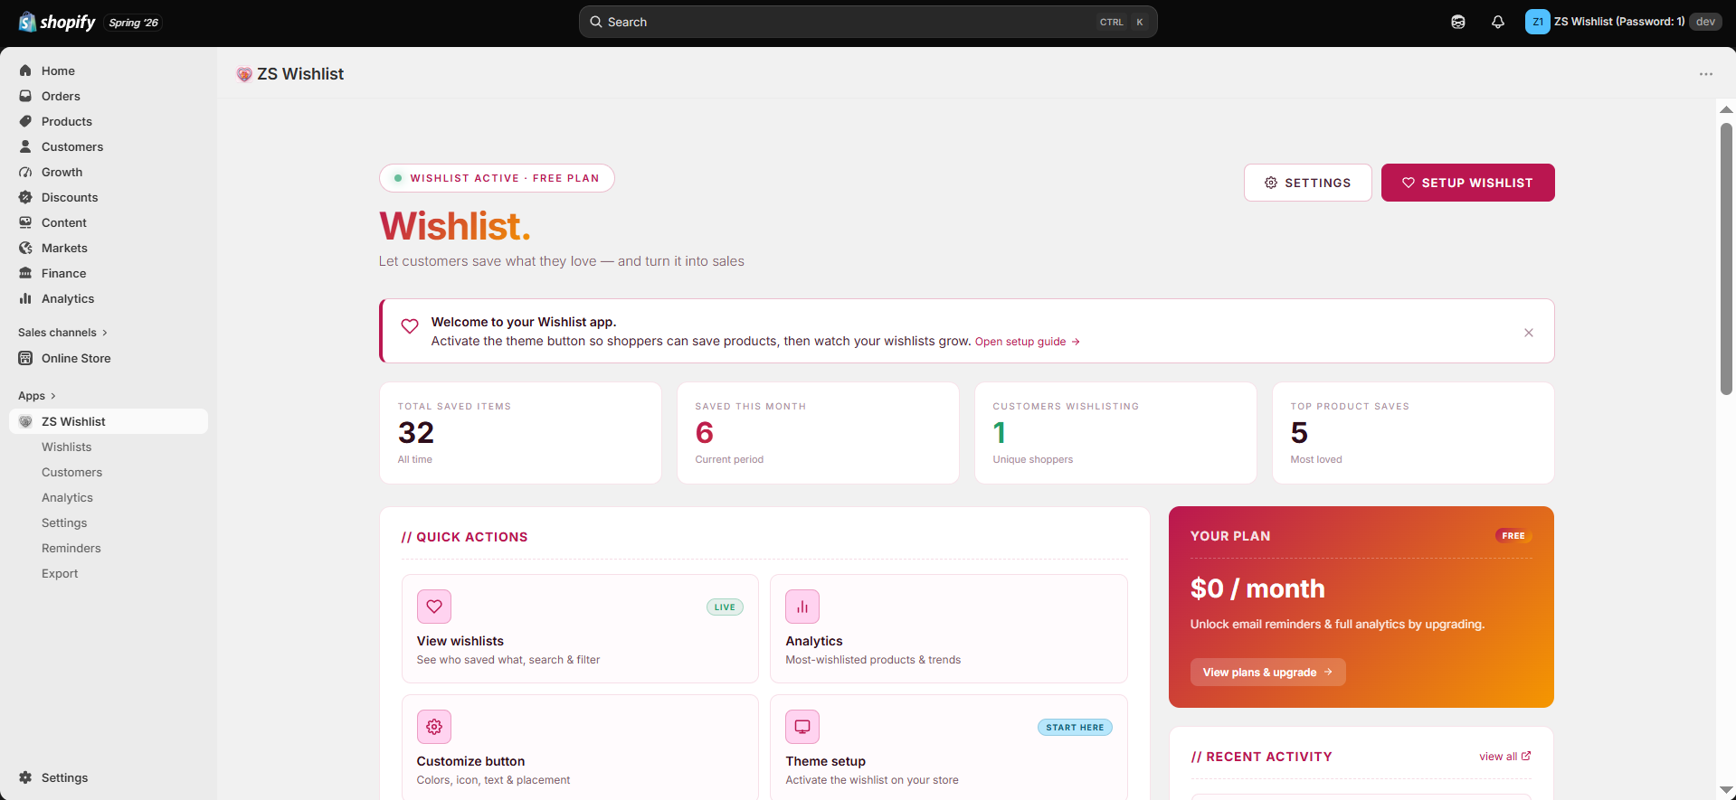Click the Total Saved Items stat card

point(520,433)
